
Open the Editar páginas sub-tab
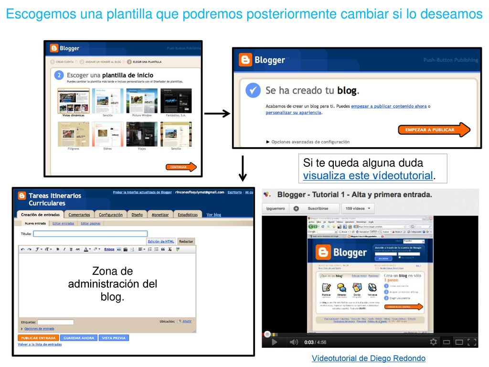point(91,224)
